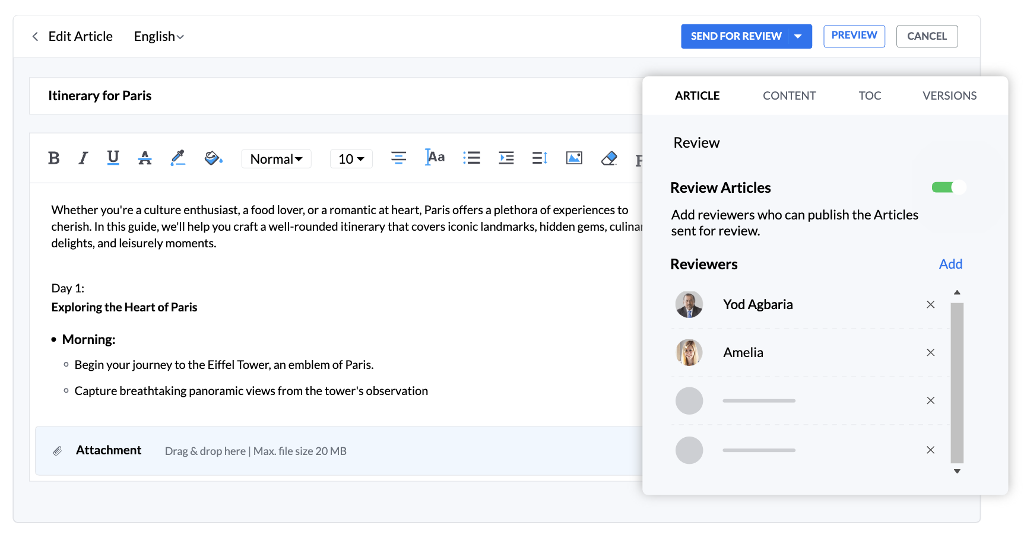Image resolution: width=1027 pixels, height=535 pixels.
Task: Insert a bulleted list
Action: click(x=471, y=158)
